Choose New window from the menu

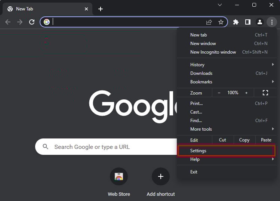coord(227,44)
